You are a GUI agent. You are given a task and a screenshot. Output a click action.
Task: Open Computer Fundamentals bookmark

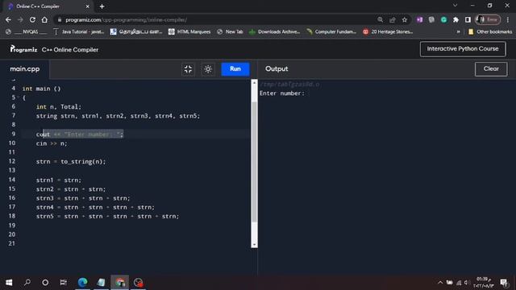[x=331, y=31]
